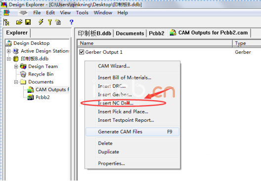Expand the Active Design Stations node
Screen dimensions: 261x181
9,51
